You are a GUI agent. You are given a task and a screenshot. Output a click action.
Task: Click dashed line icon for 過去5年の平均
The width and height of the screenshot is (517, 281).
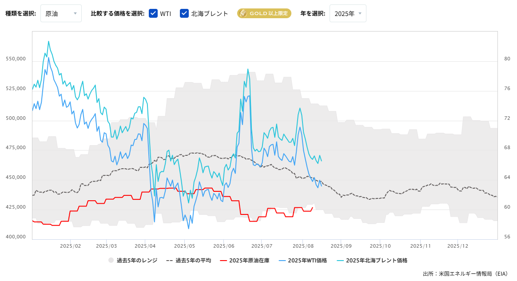tap(170, 261)
